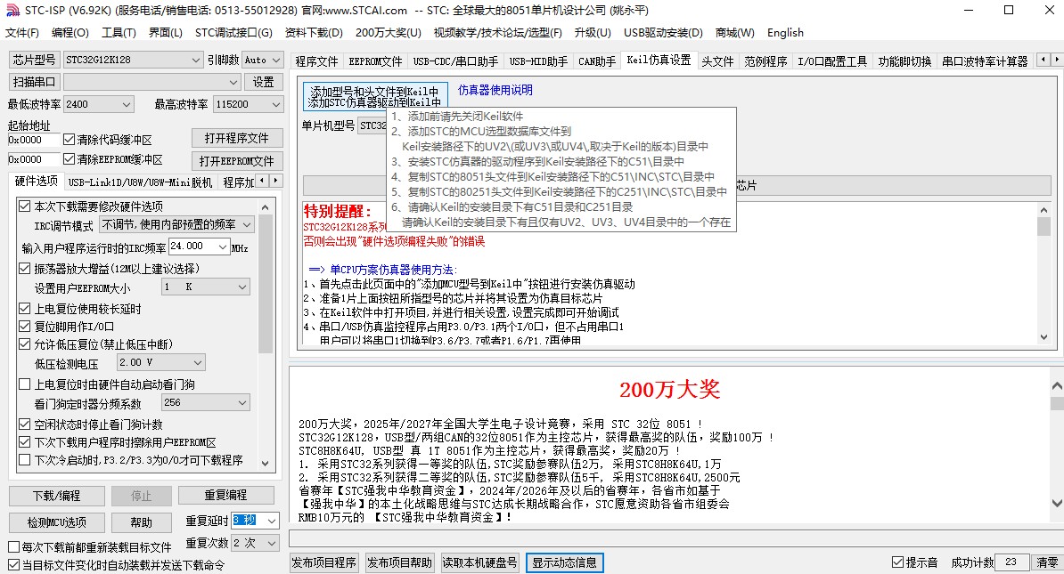Image resolution: width=1064 pixels, height=574 pixels.
Task: Click the 显示动态信息 button
Action: (565, 562)
